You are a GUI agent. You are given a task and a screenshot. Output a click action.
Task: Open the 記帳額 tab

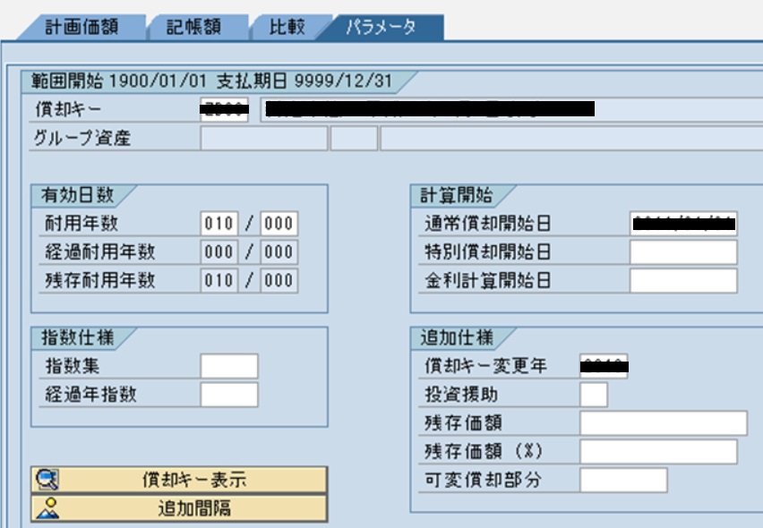click(x=194, y=27)
